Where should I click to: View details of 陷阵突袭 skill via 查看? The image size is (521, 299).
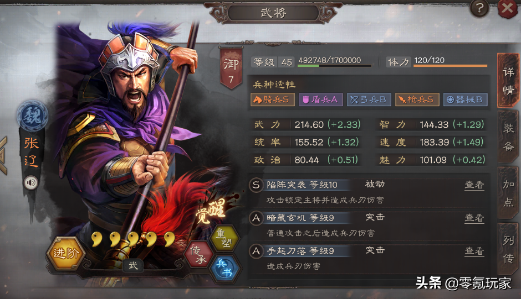pos(474,185)
